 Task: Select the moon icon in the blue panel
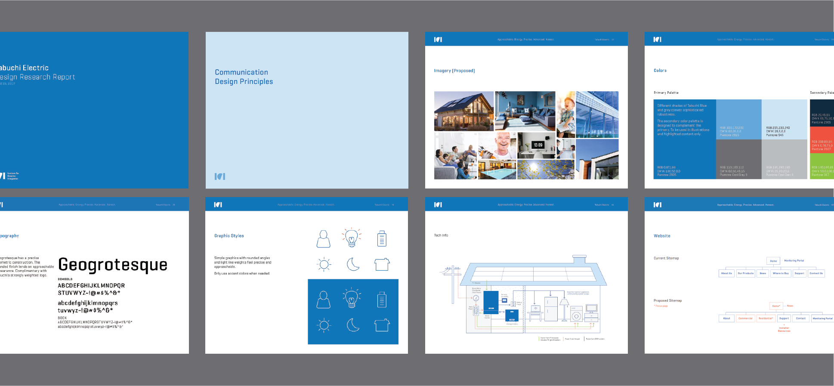point(353,325)
